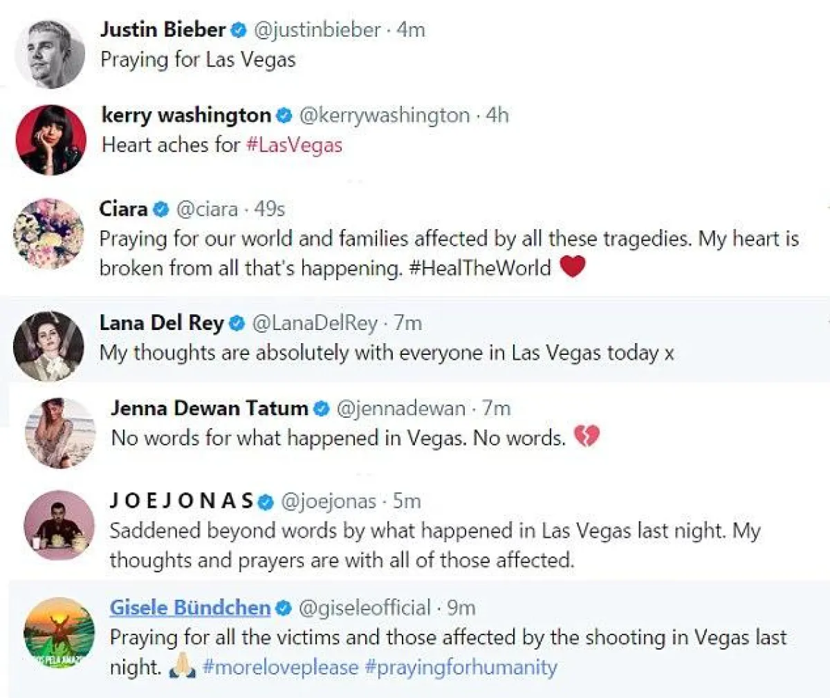
Task: Open the avatar beside the Lana Del Rey tweet
Action: point(49,346)
